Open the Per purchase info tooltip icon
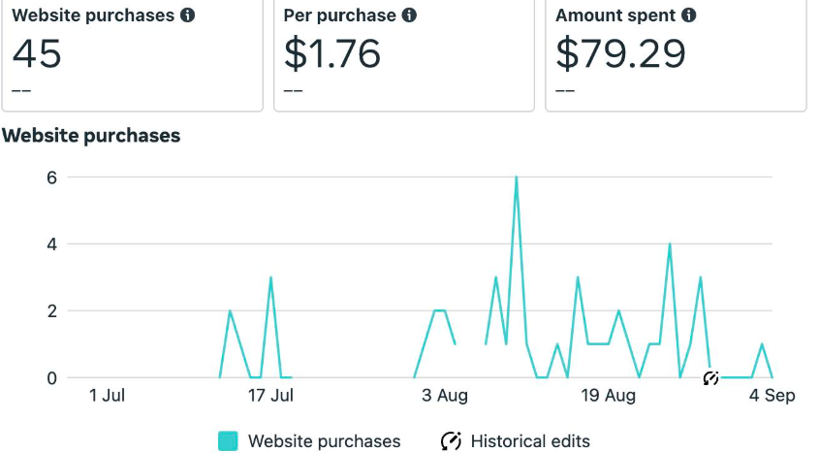 (409, 16)
